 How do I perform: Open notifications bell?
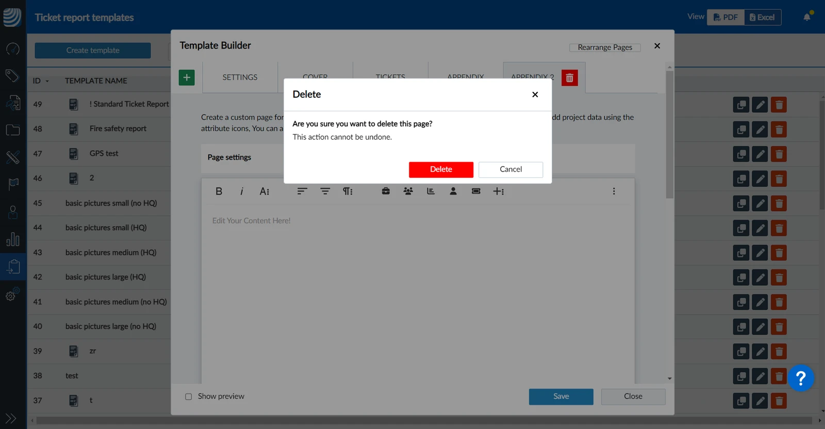[807, 17]
